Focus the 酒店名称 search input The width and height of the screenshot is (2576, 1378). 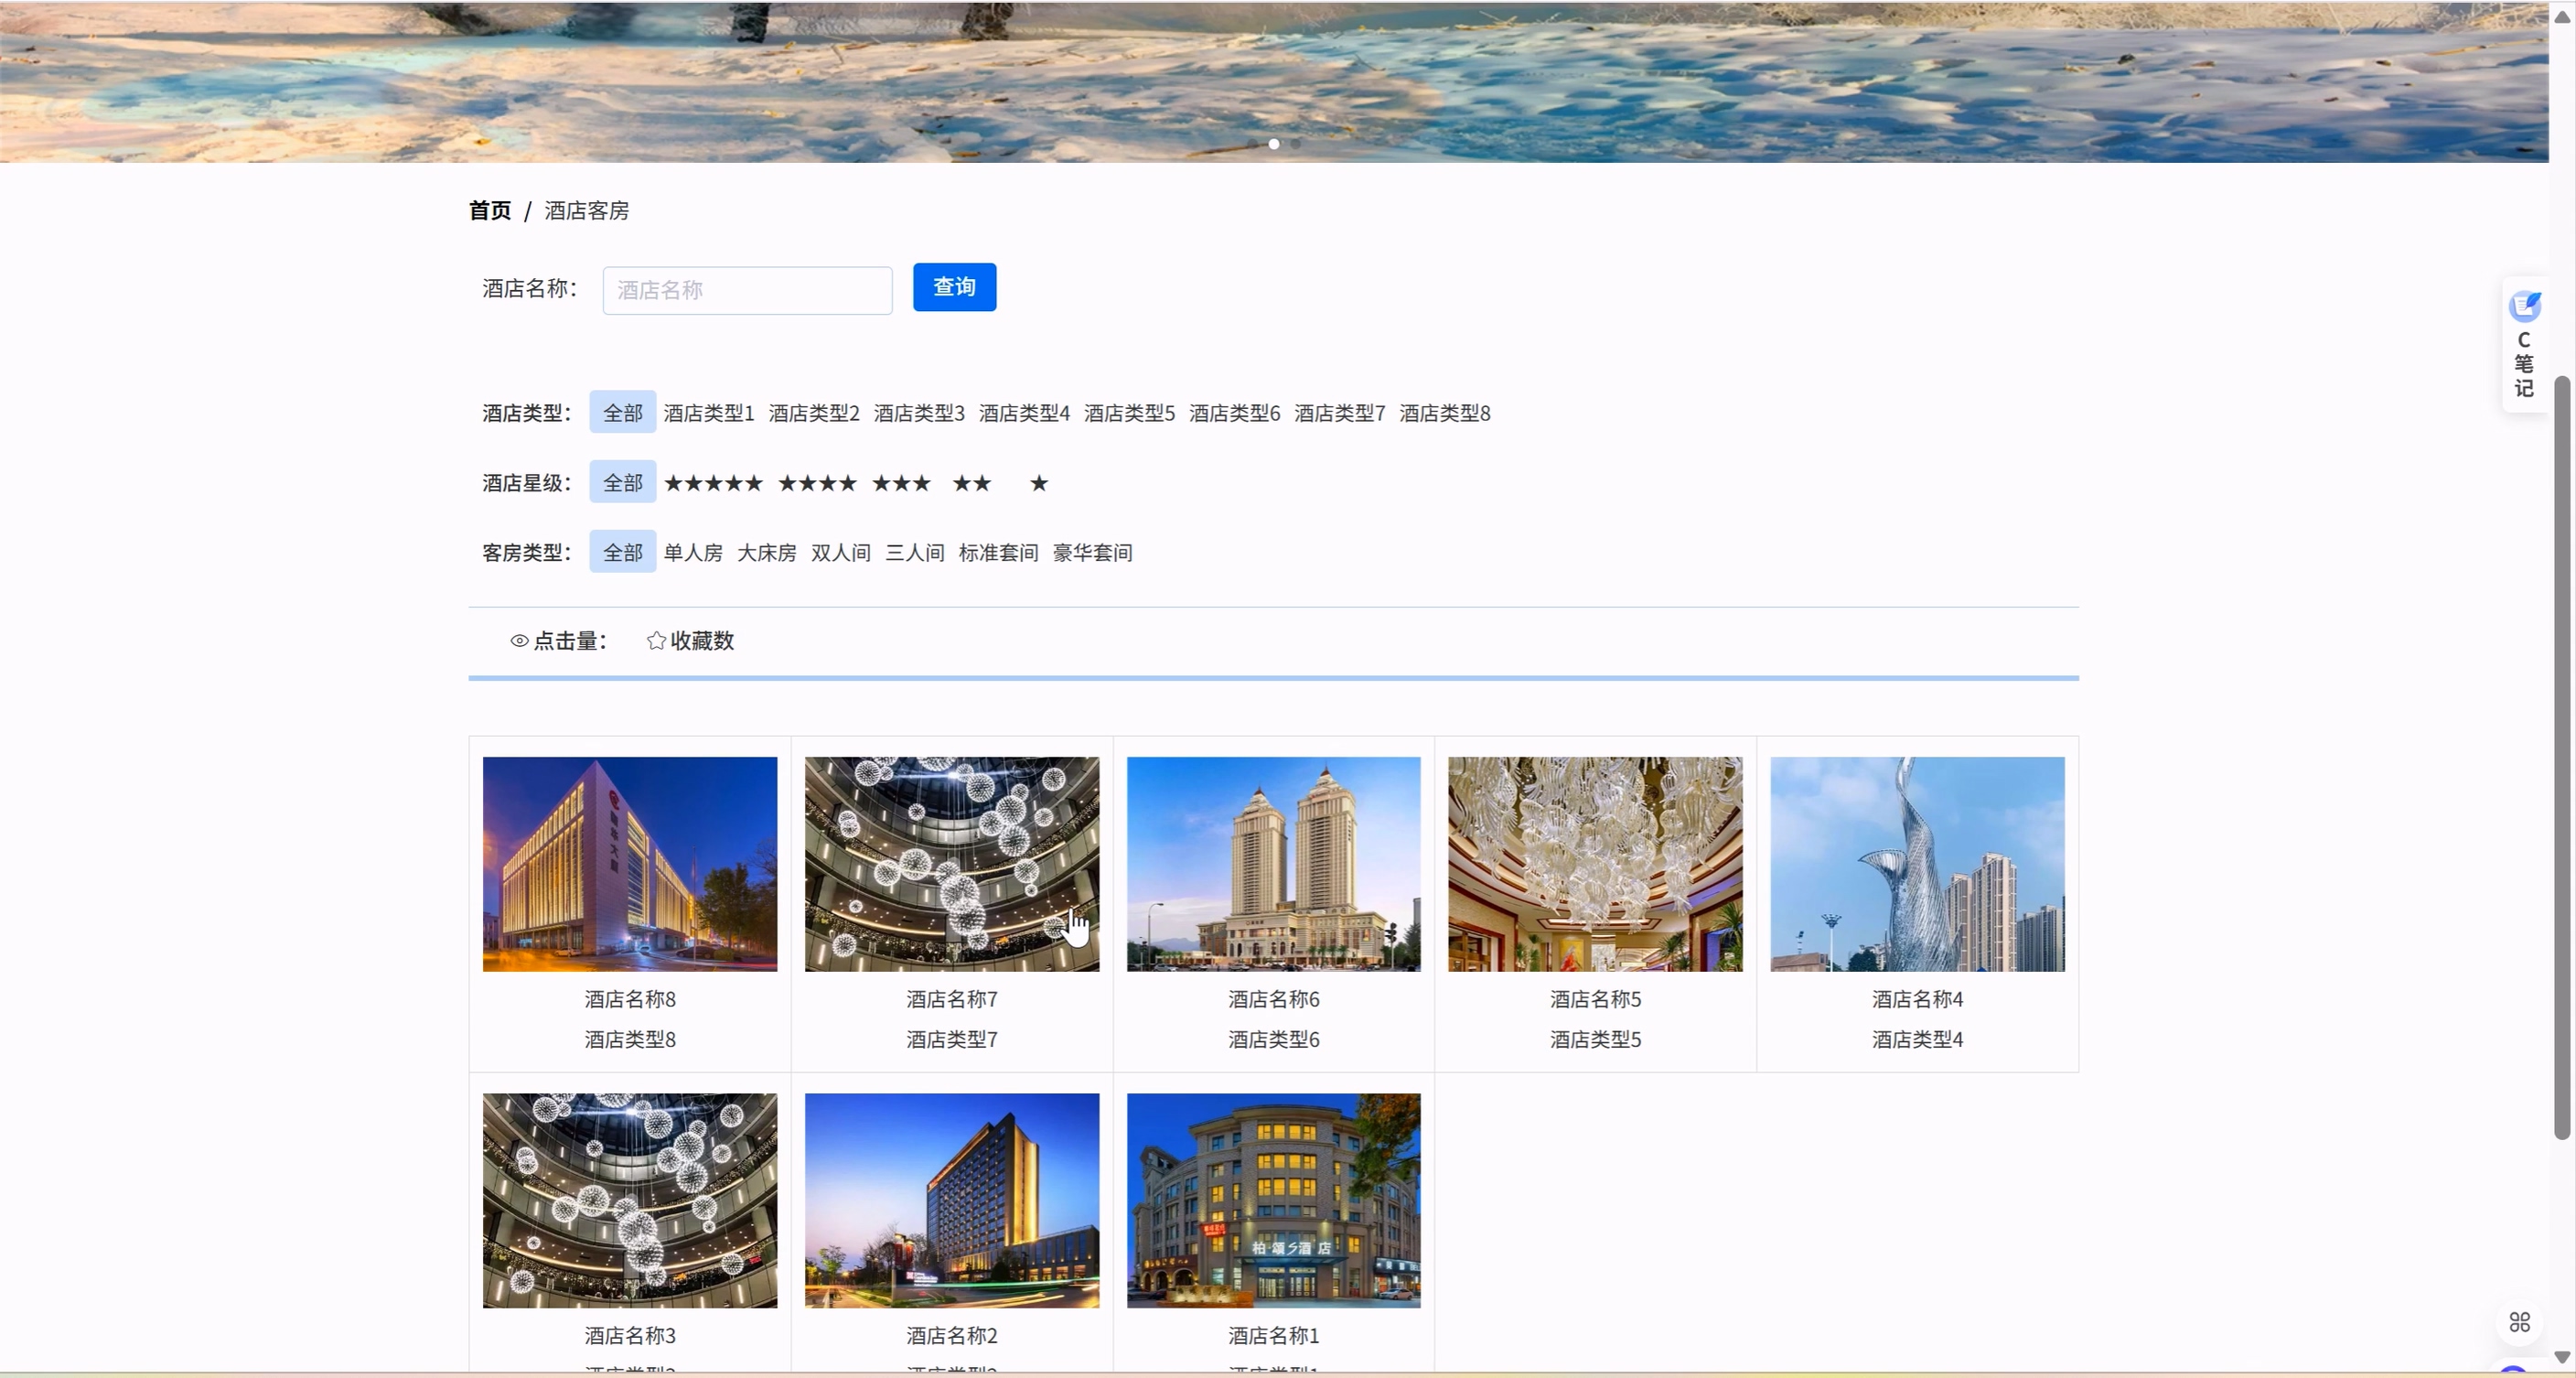click(x=747, y=291)
